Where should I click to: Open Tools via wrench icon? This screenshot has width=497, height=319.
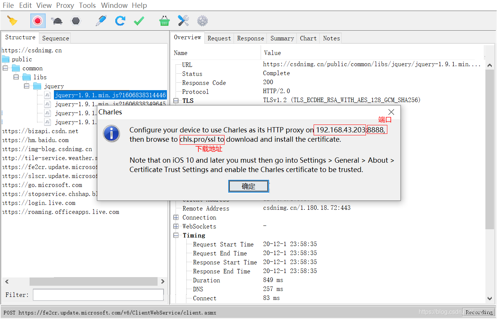pos(183,21)
